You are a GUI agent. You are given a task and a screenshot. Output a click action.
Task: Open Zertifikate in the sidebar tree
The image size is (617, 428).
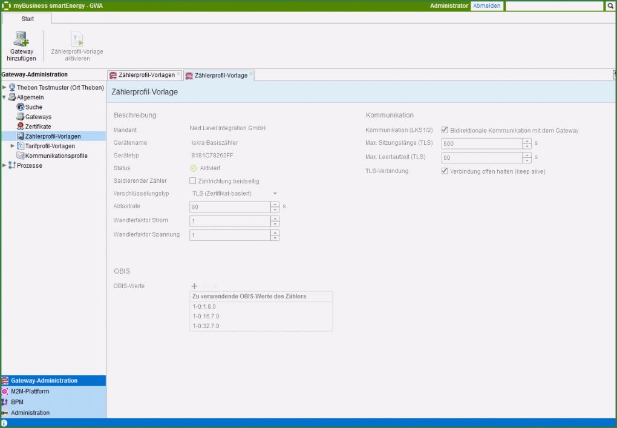pyautogui.click(x=38, y=127)
